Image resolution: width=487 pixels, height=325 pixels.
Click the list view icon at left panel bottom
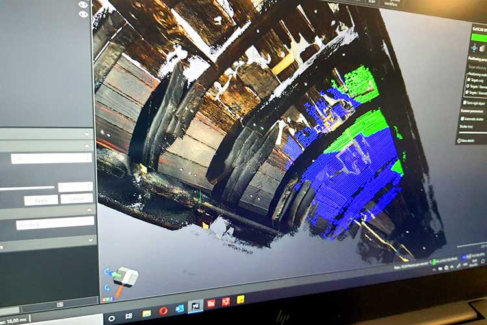tap(60, 304)
